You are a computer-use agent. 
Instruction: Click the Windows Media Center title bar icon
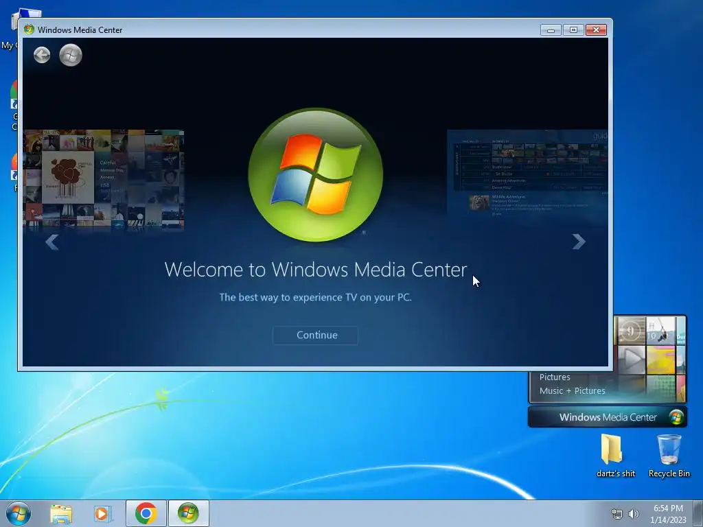click(29, 30)
